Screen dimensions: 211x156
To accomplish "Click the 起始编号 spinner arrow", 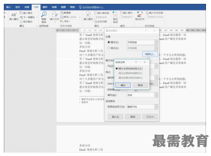I will tap(136, 90).
